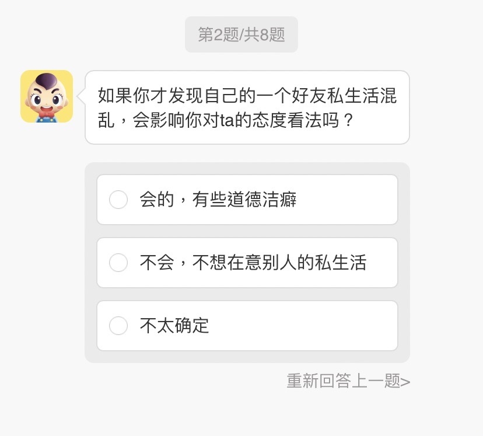This screenshot has height=436, width=483.
Task: Tick the radio button next to "不太确定"
Action: pos(118,326)
